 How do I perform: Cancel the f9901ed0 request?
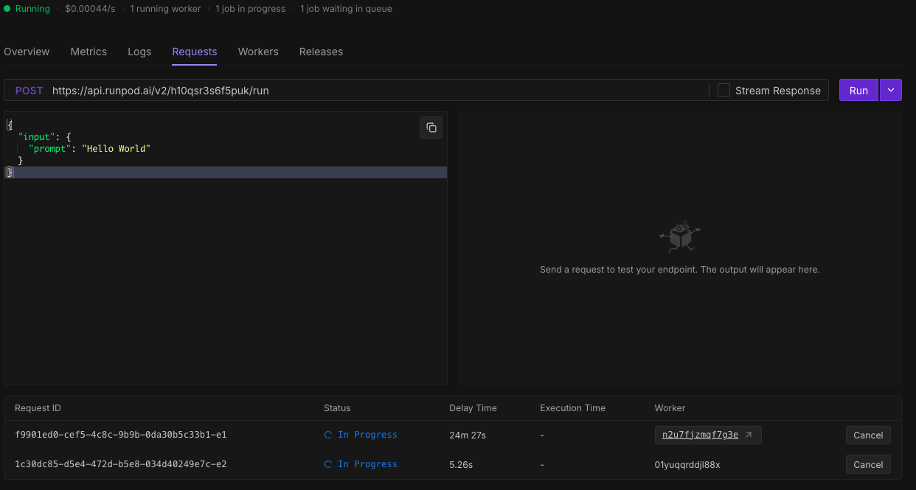pyautogui.click(x=868, y=435)
